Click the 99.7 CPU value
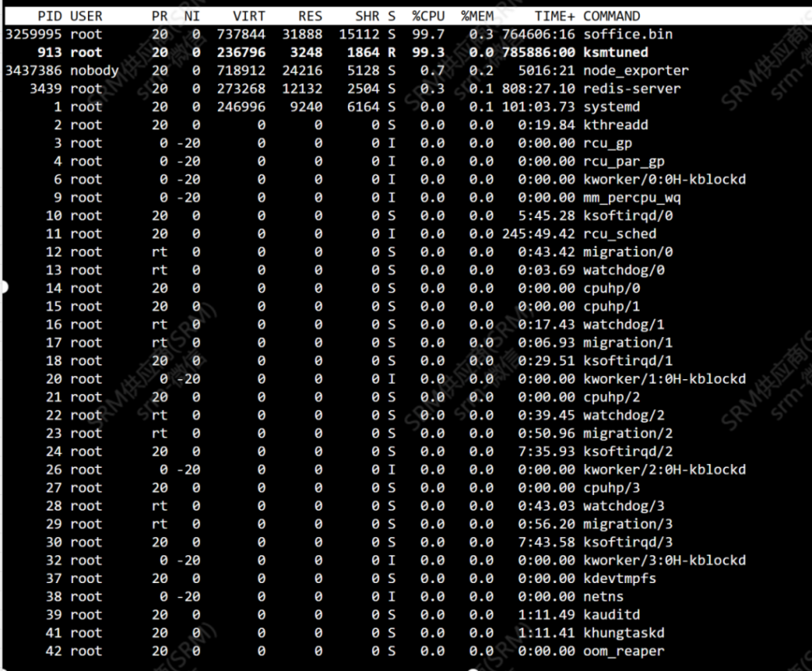Viewport: 812px width, 671px height. [x=428, y=34]
